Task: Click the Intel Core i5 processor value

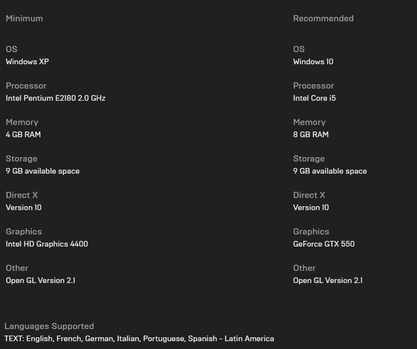Action: 314,98
